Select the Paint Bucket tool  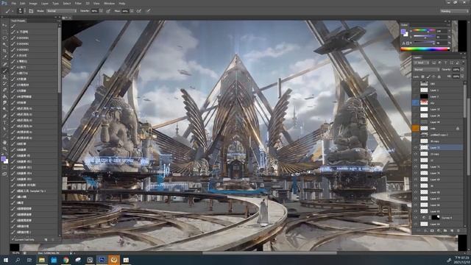(x=4, y=96)
